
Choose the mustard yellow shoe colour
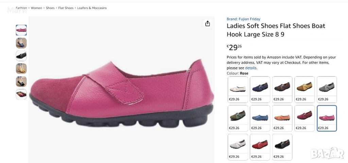pos(304,89)
